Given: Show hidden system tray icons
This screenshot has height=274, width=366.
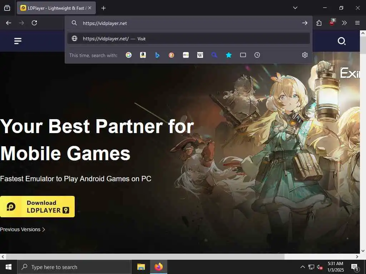Looking at the screenshot, I should (x=302, y=267).
